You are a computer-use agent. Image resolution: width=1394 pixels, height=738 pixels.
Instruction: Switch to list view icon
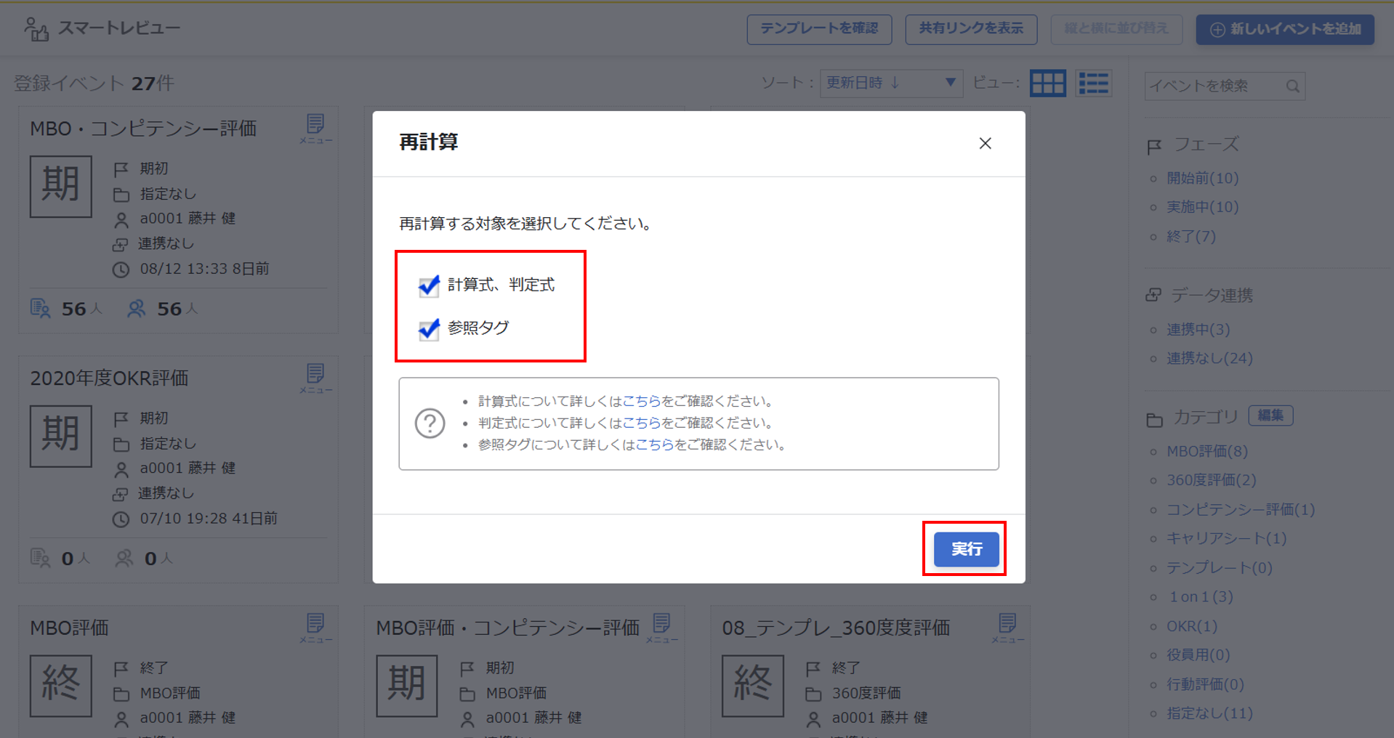1094,83
